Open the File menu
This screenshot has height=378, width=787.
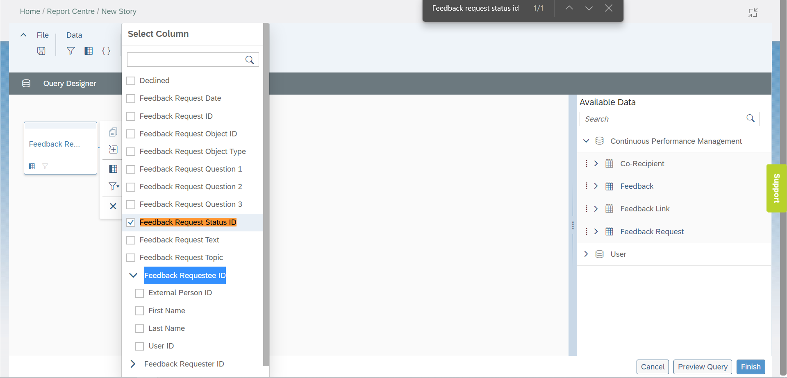pos(43,35)
